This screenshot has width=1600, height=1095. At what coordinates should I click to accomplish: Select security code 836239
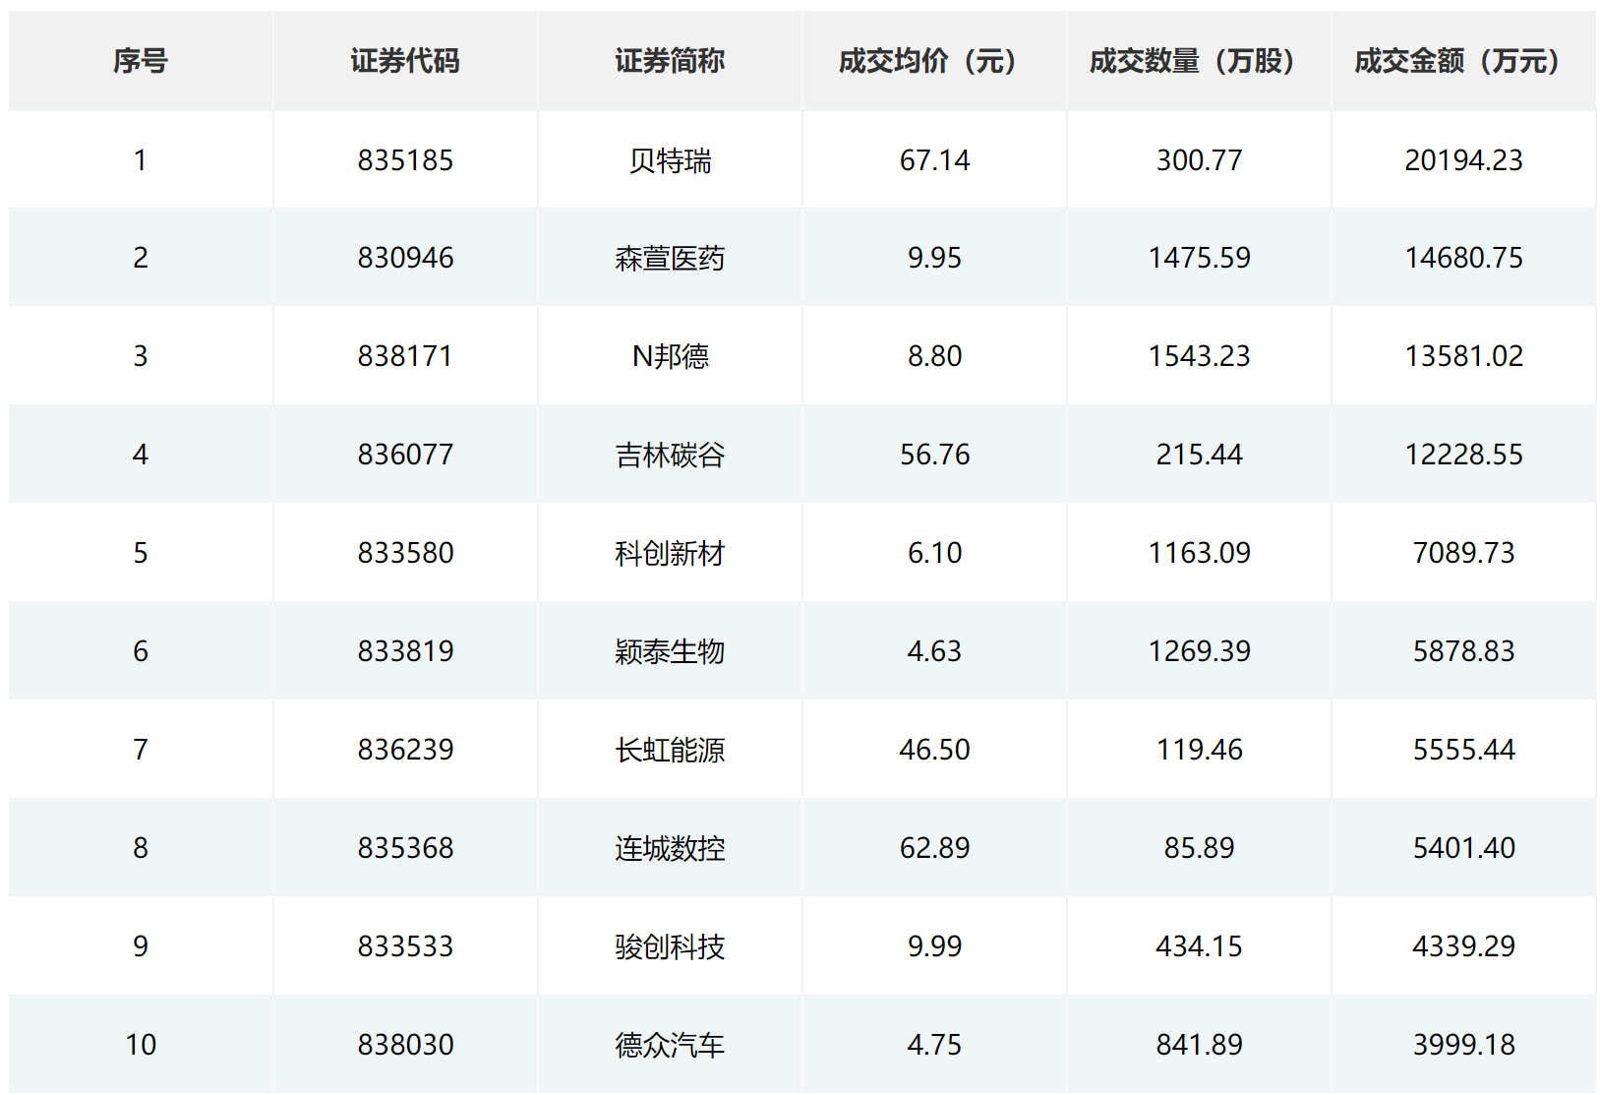pos(405,750)
